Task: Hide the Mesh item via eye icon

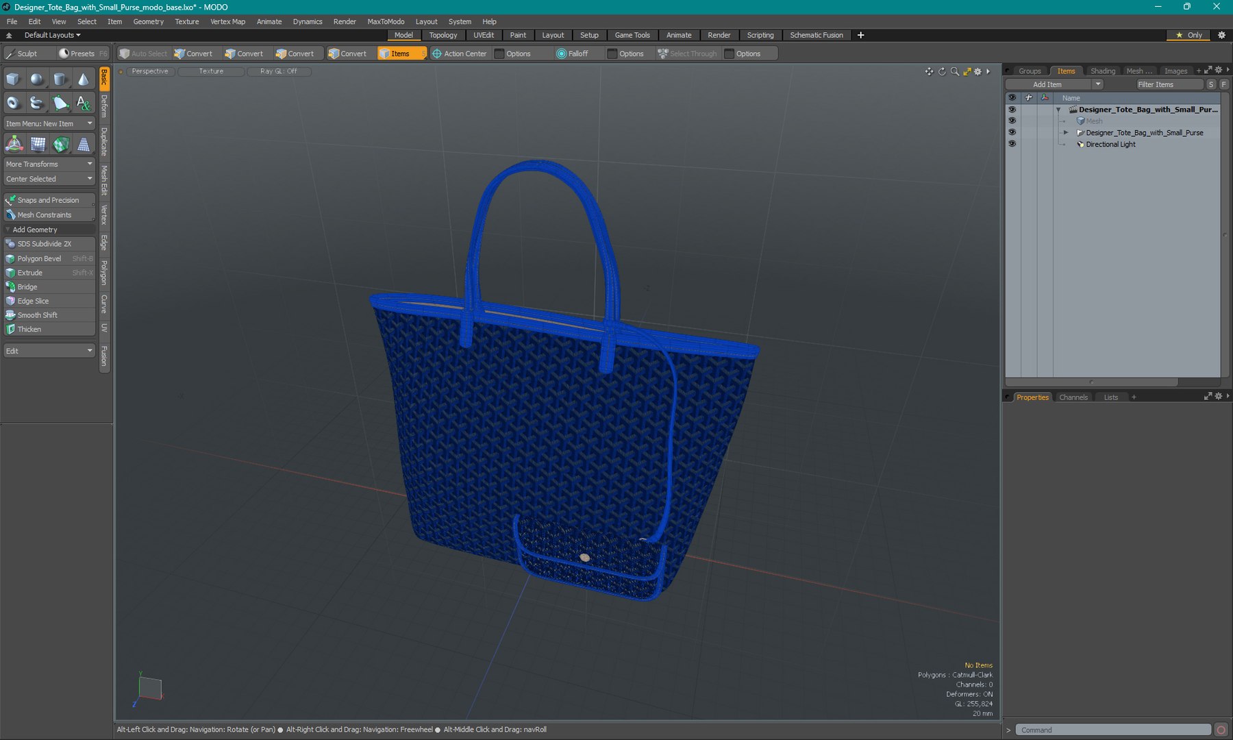Action: [1012, 121]
